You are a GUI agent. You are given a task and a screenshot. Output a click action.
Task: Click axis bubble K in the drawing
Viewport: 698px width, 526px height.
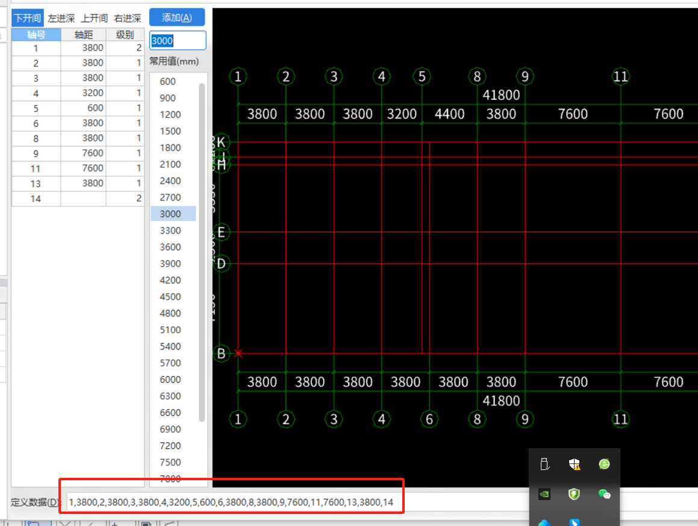(221, 142)
